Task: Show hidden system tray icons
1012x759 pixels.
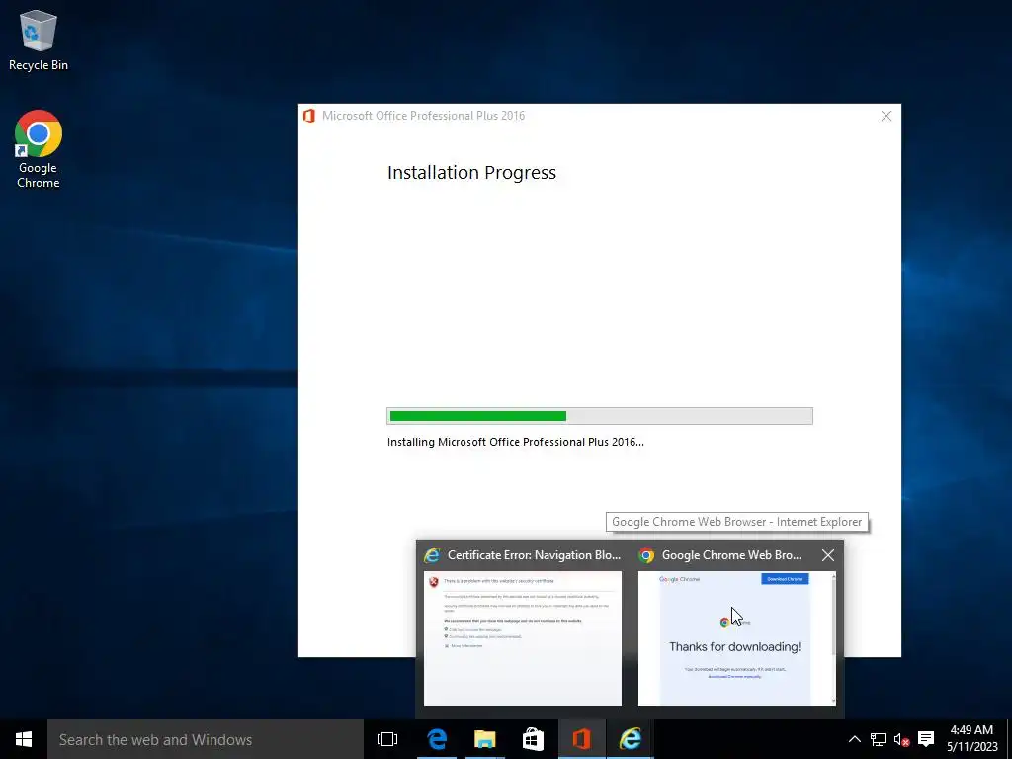Action: [855, 739]
